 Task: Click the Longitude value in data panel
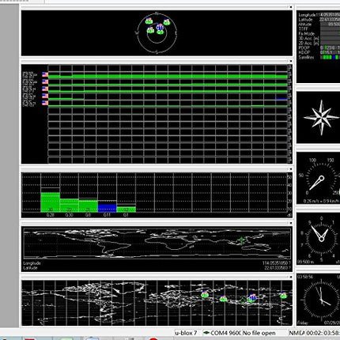coord(330,15)
